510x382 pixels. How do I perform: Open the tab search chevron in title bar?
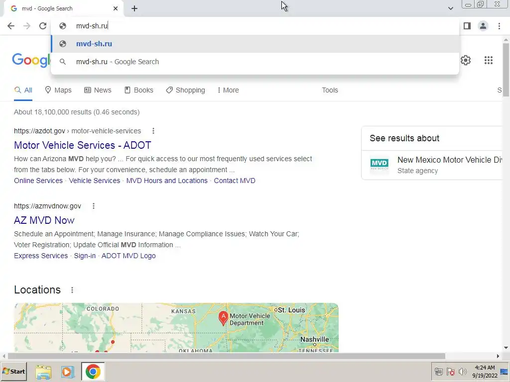tap(450, 8)
